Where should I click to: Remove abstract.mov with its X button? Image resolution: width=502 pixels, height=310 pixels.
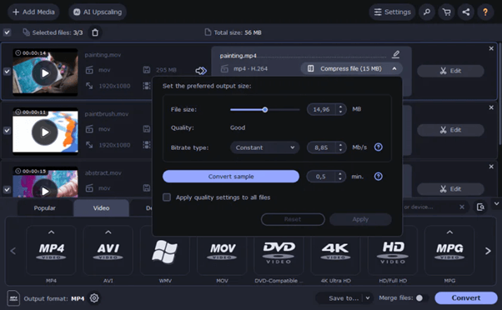491,167
